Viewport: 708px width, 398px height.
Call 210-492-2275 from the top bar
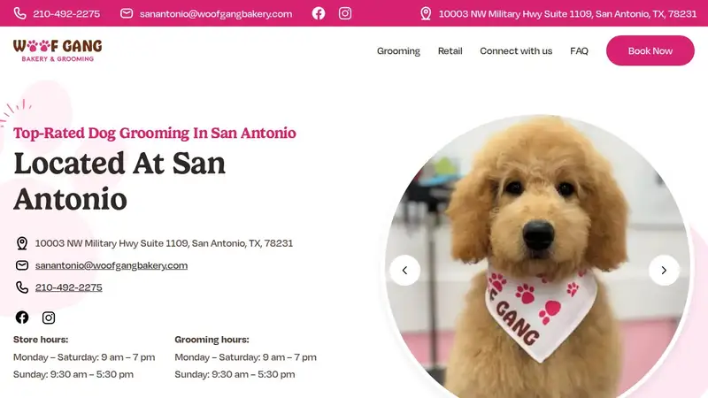point(66,14)
